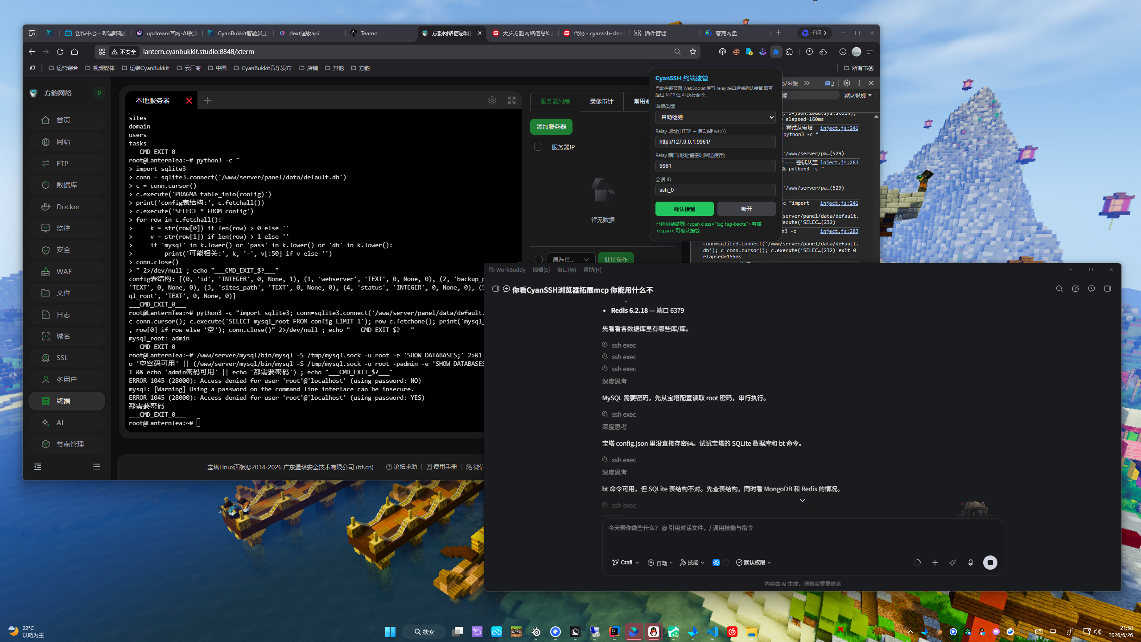Image resolution: width=1141 pixels, height=642 pixels.
Task: Click WorkBuddy plus attach icon
Action: 935,563
